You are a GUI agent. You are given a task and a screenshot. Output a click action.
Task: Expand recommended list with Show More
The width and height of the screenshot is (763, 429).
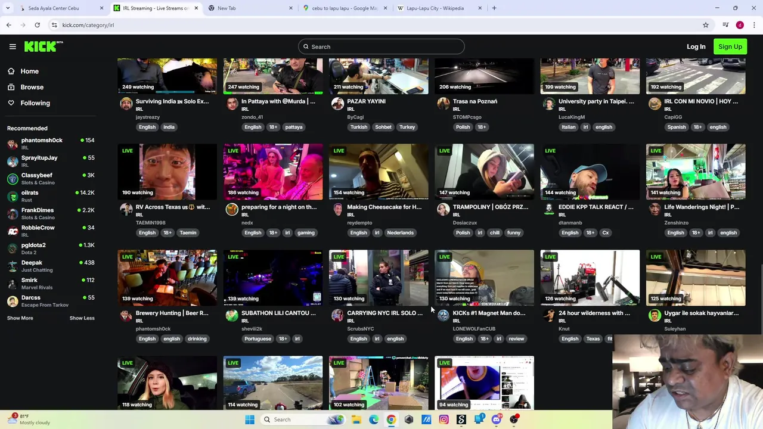tap(20, 318)
